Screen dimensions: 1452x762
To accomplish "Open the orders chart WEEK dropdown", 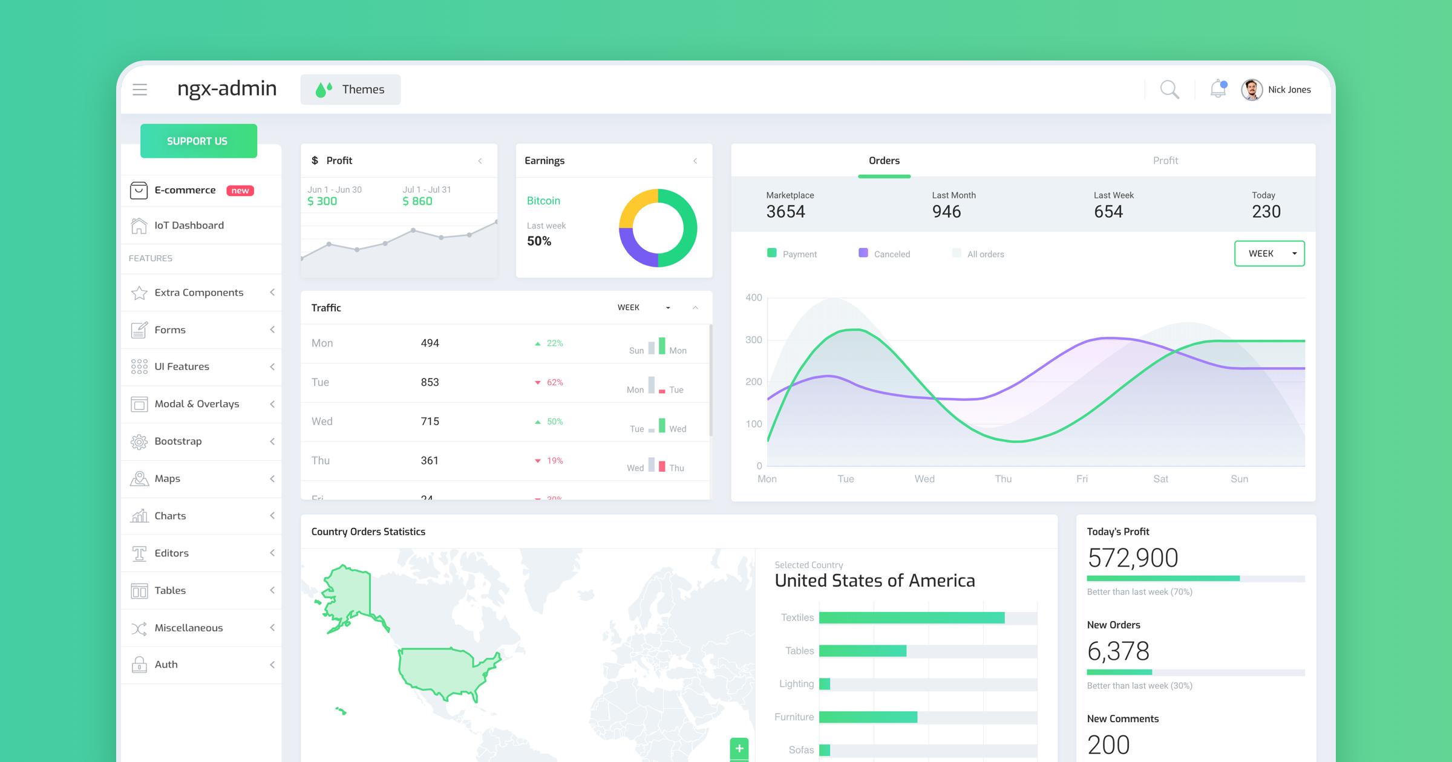I will pos(1269,253).
